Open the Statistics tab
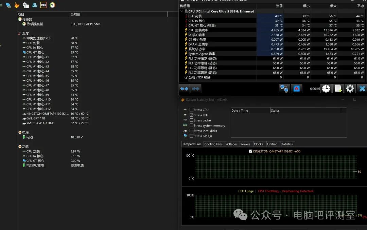Image resolution: width=367 pixels, height=230 pixels. coord(286,144)
